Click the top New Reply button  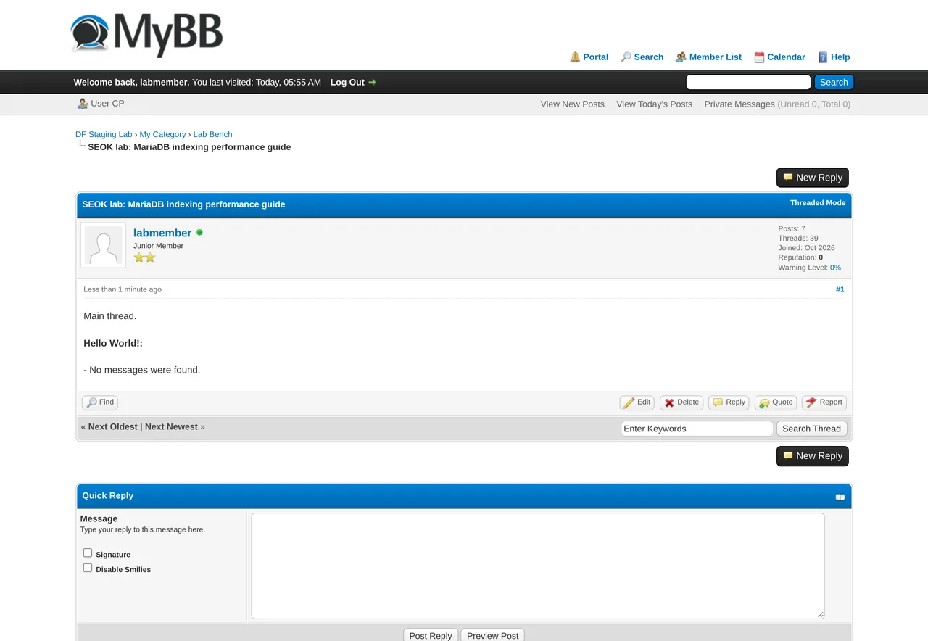[x=812, y=178]
